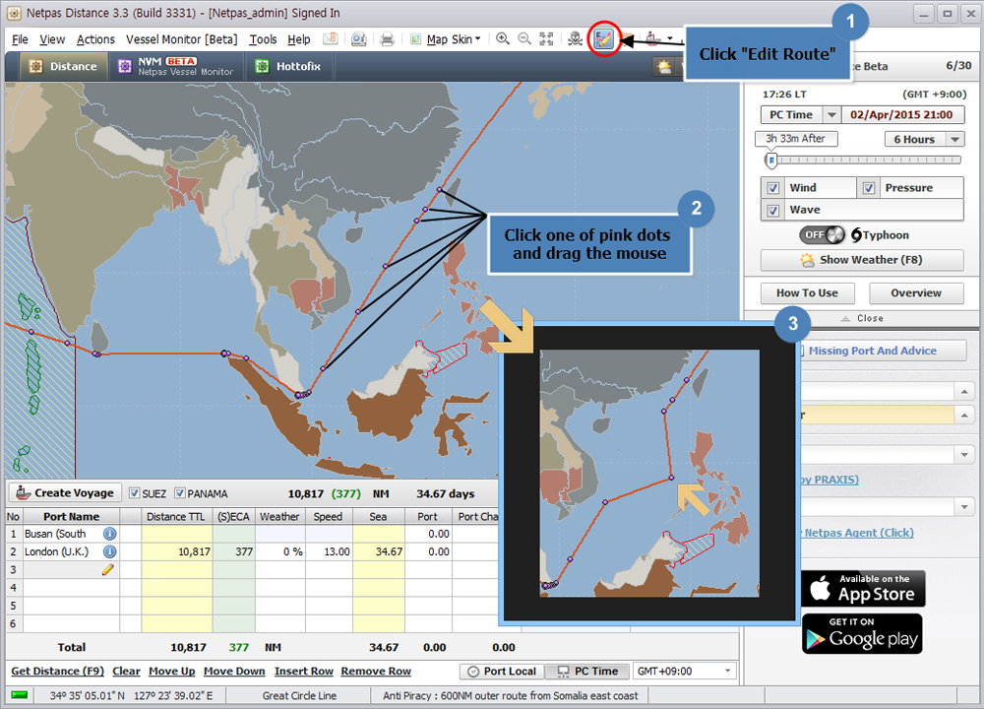
Task: Expand dropdown arrow below by PRAXIS link
Action: click(964, 506)
